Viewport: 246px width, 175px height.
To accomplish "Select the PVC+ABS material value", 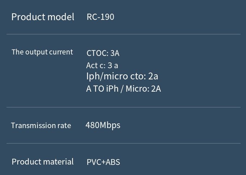I will 103,162.
